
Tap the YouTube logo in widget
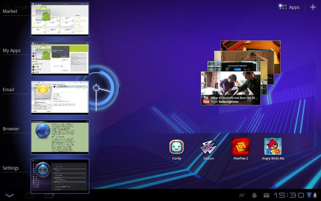coord(206,100)
